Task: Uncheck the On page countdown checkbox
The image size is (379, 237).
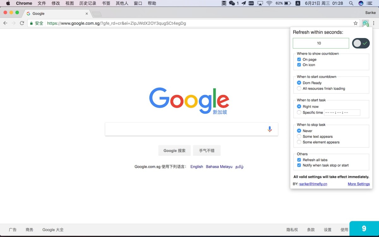Action: (299, 59)
